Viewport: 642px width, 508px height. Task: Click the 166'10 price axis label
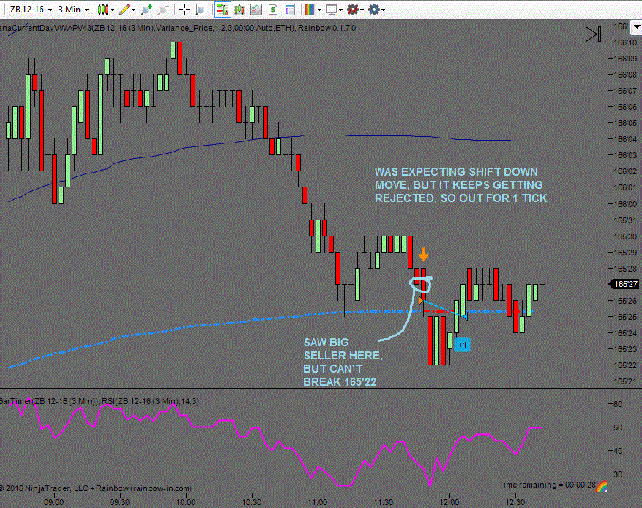(x=625, y=42)
